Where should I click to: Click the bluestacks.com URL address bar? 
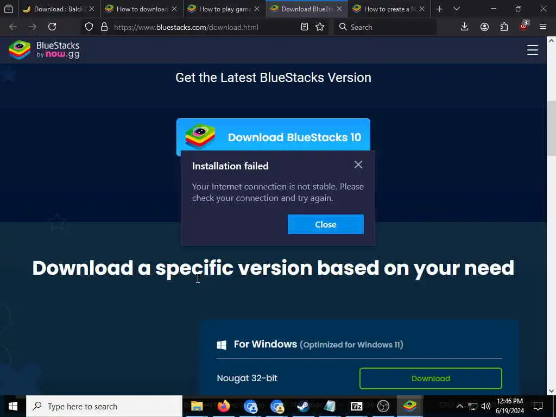[186, 27]
